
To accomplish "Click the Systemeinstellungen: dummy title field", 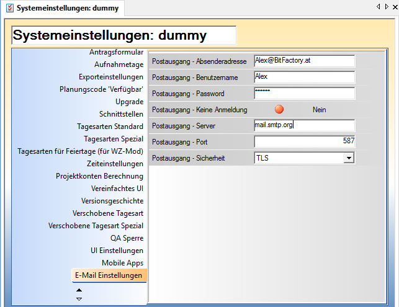I will [x=124, y=35].
